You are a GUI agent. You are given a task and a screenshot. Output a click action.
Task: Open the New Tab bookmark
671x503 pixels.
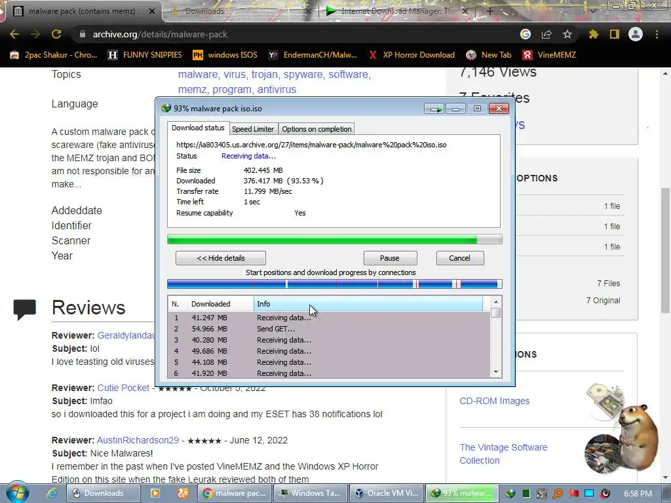coord(489,55)
